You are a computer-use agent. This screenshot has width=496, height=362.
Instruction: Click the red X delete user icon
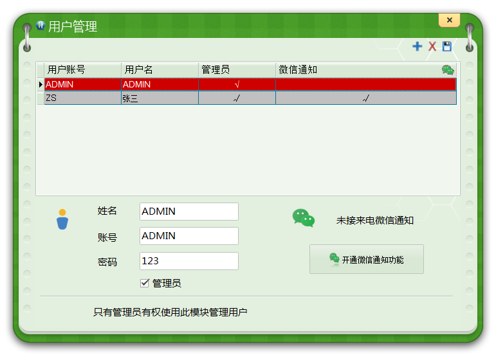click(432, 46)
